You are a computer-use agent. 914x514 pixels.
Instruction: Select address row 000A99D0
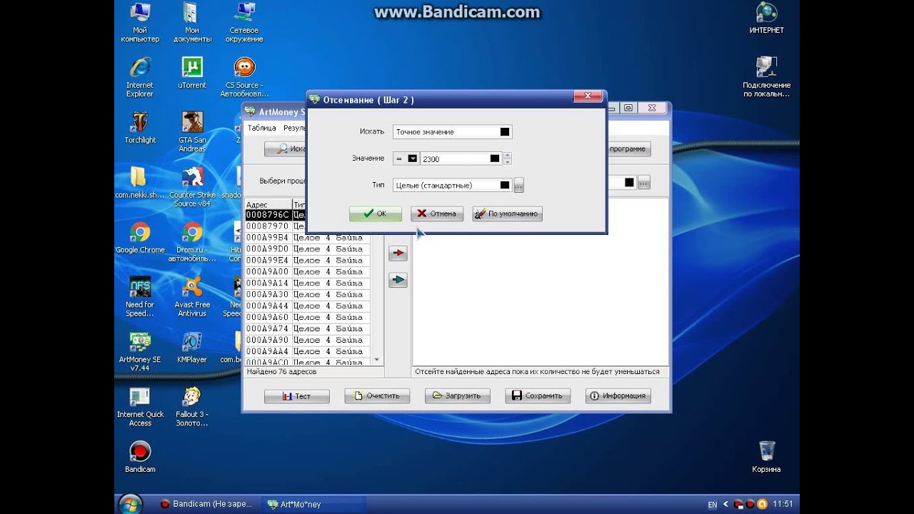[x=307, y=249]
